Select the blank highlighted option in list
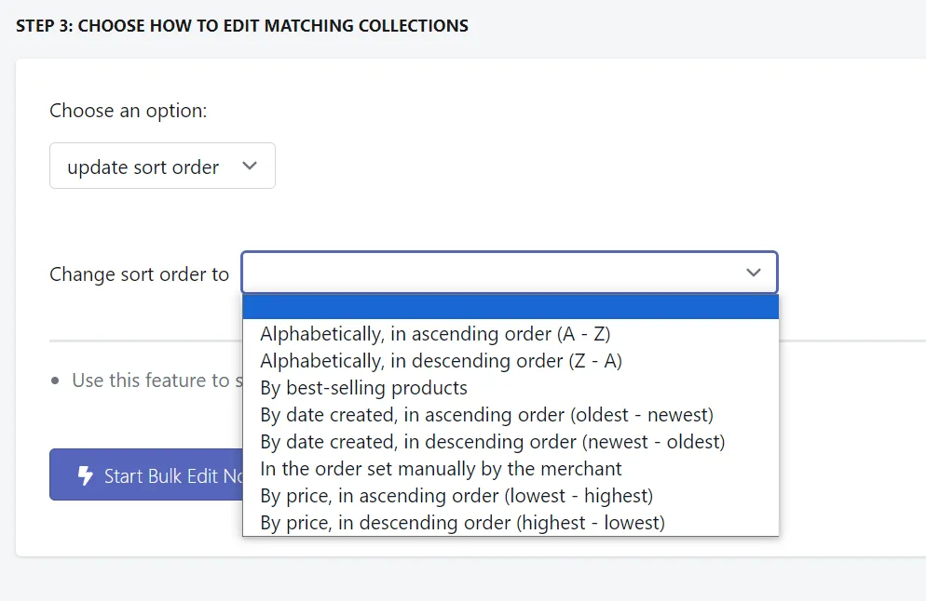Screen dimensions: 926x601 (511, 307)
